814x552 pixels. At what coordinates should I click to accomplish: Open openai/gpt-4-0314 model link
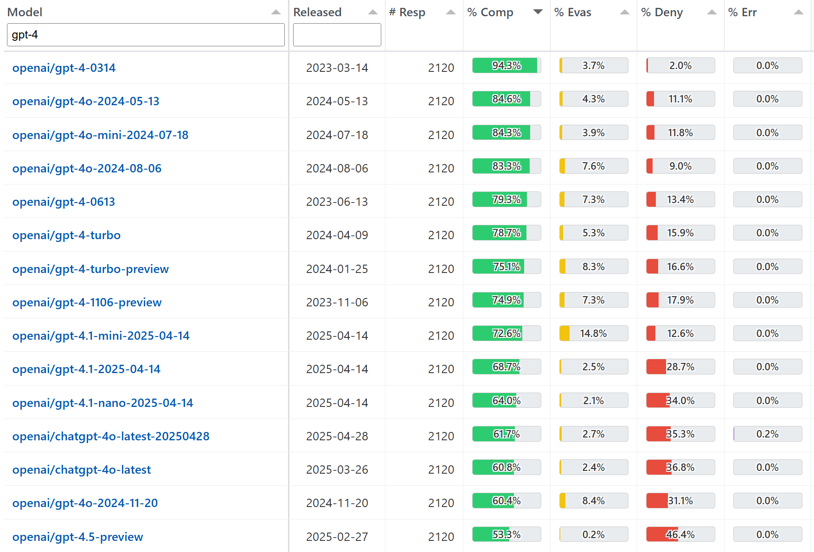(64, 68)
